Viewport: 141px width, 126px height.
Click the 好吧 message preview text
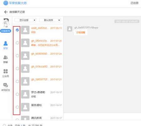click(34, 96)
